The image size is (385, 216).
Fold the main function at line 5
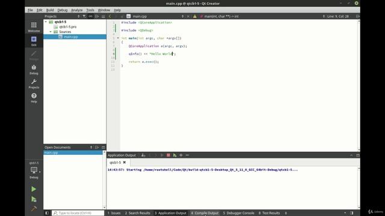tap(118, 38)
